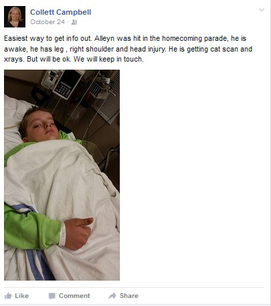Click the Share arrow icon

tap(112, 296)
